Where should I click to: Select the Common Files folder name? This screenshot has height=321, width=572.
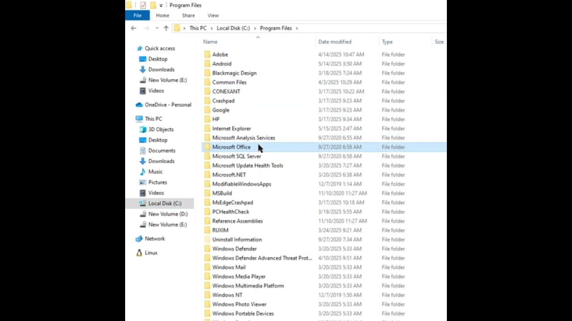tap(229, 82)
